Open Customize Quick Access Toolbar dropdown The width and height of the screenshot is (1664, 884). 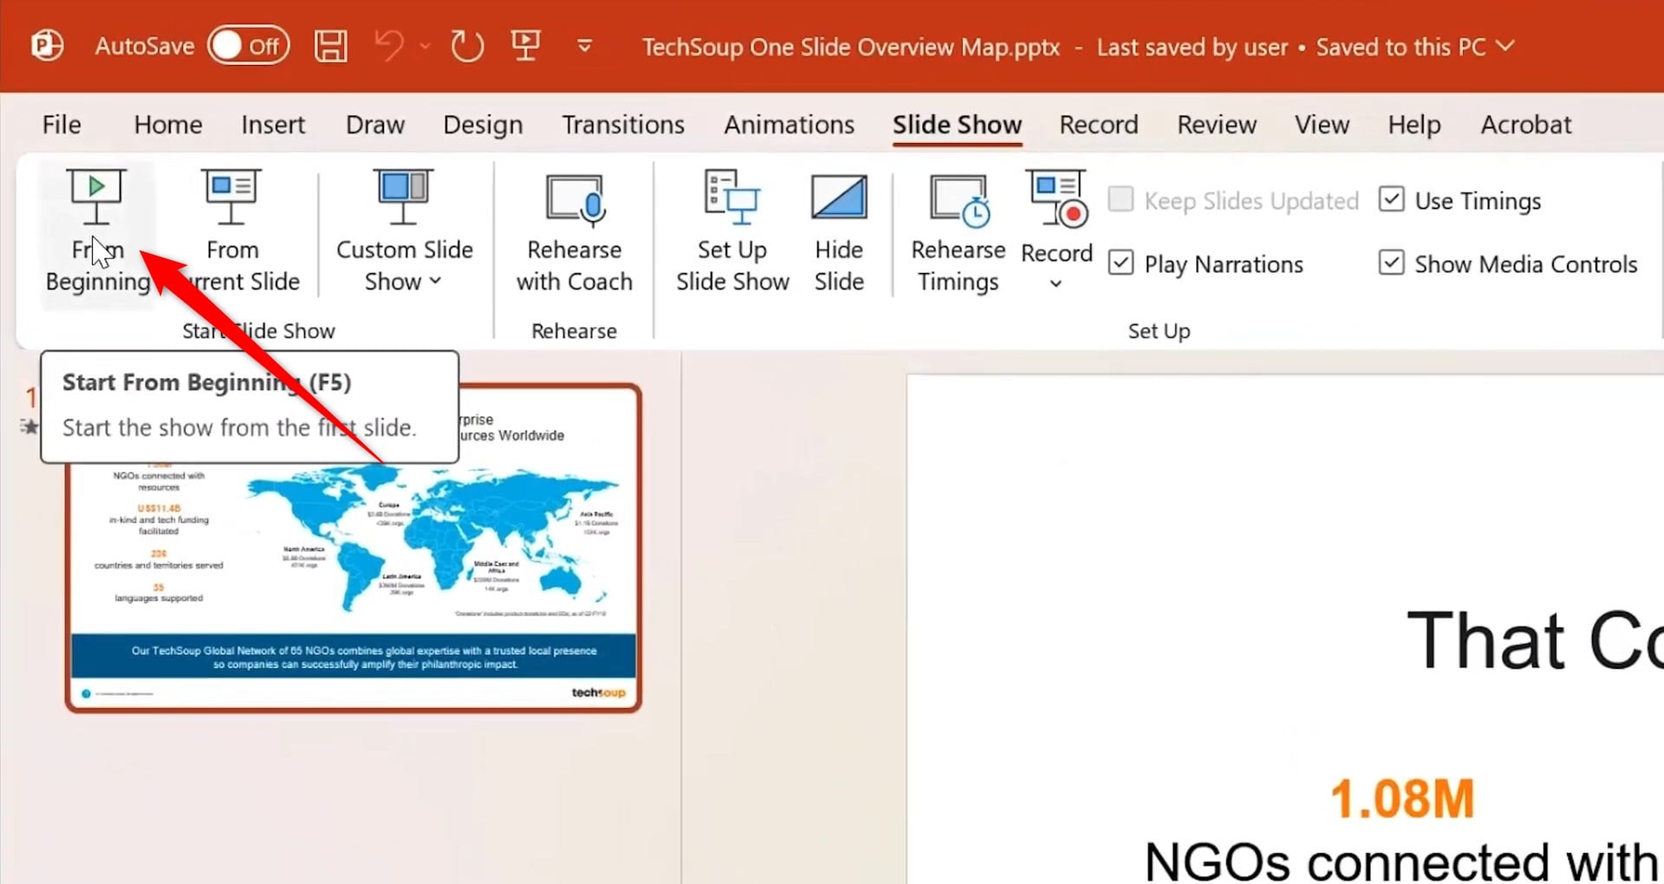click(x=585, y=46)
